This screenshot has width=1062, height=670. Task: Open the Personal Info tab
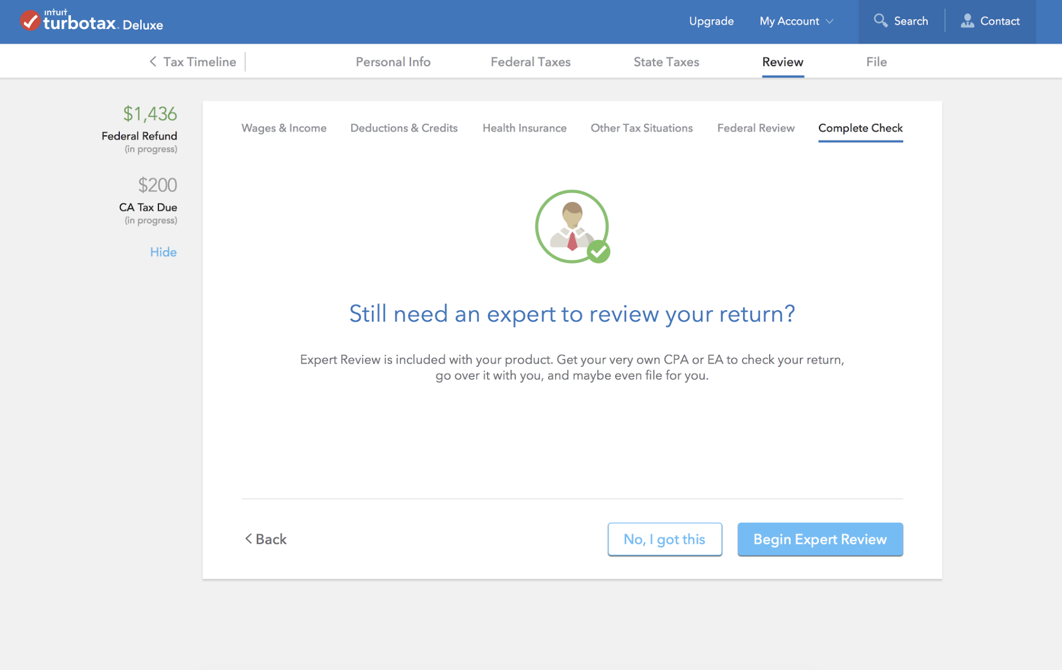pyautogui.click(x=393, y=62)
